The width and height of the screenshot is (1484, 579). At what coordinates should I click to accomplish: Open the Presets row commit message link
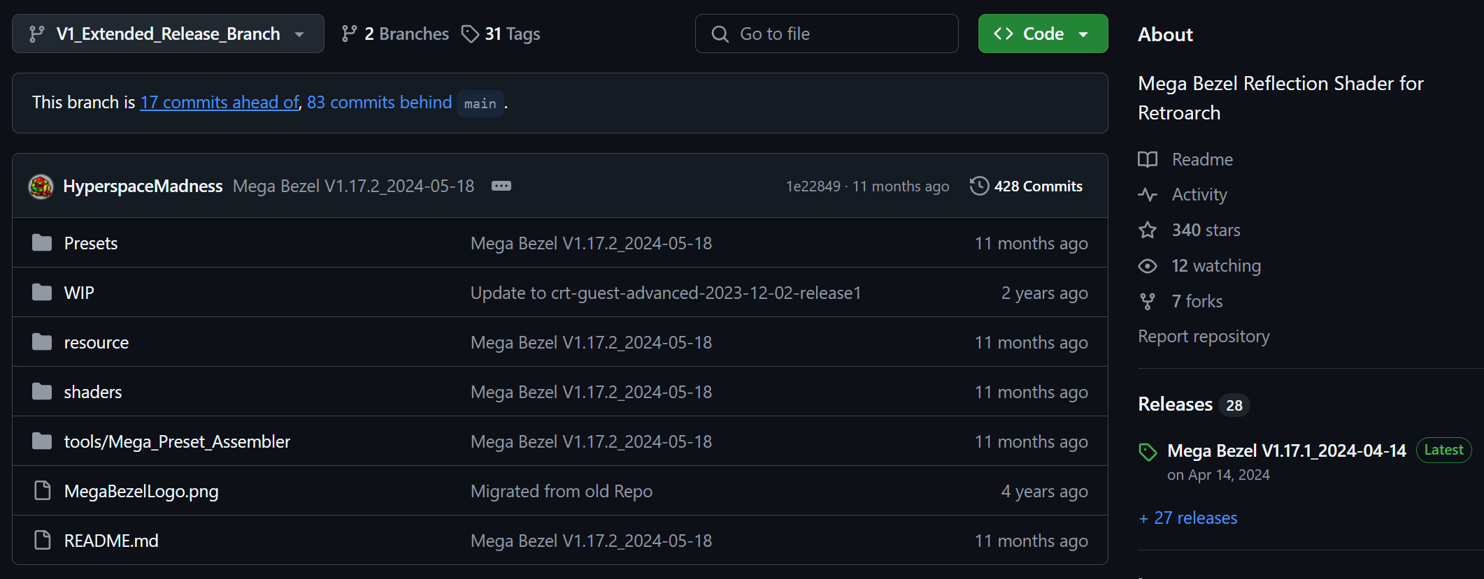(591, 243)
